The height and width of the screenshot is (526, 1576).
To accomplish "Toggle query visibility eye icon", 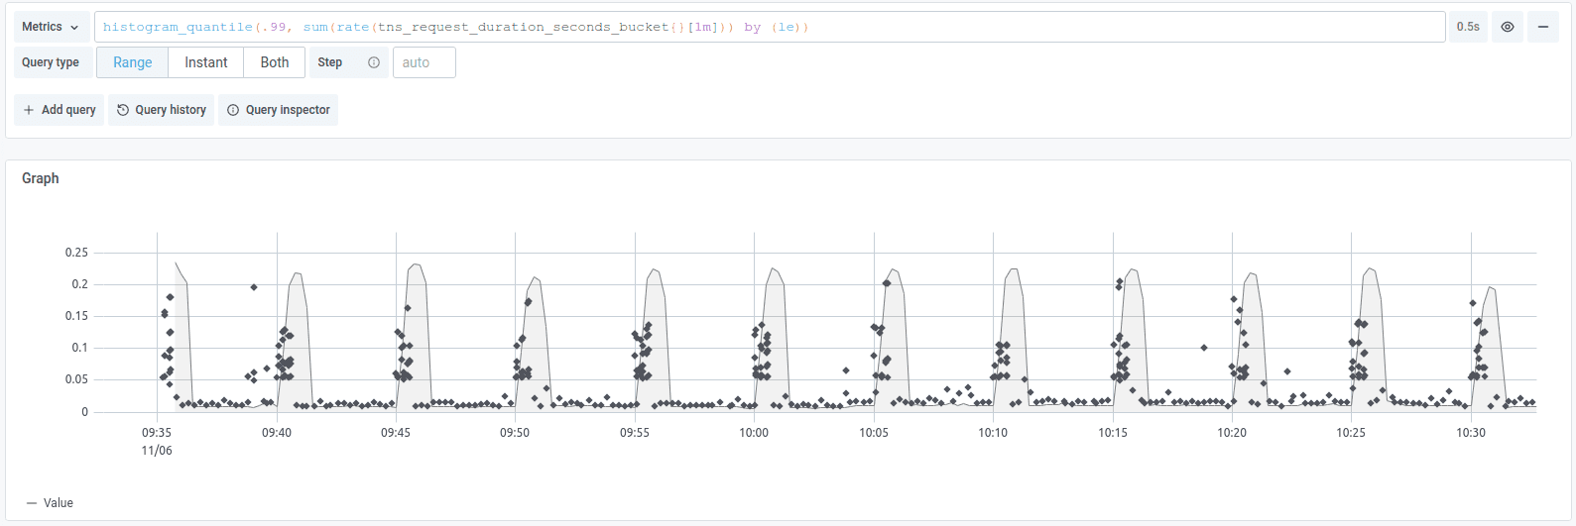I will 1507,27.
